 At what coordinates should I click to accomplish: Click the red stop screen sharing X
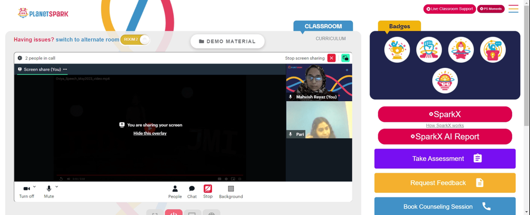coord(332,58)
